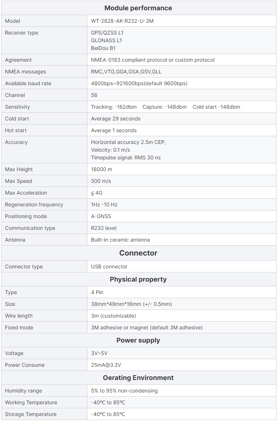This screenshot has width=278, height=427.
Task: Select Horizontal accuracy 2.5m CEP text
Action: 128,142
